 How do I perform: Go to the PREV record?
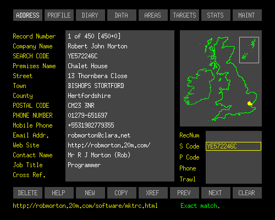click(184, 193)
